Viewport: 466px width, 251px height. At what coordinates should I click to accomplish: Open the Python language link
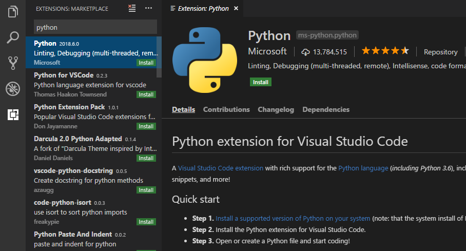click(363, 168)
